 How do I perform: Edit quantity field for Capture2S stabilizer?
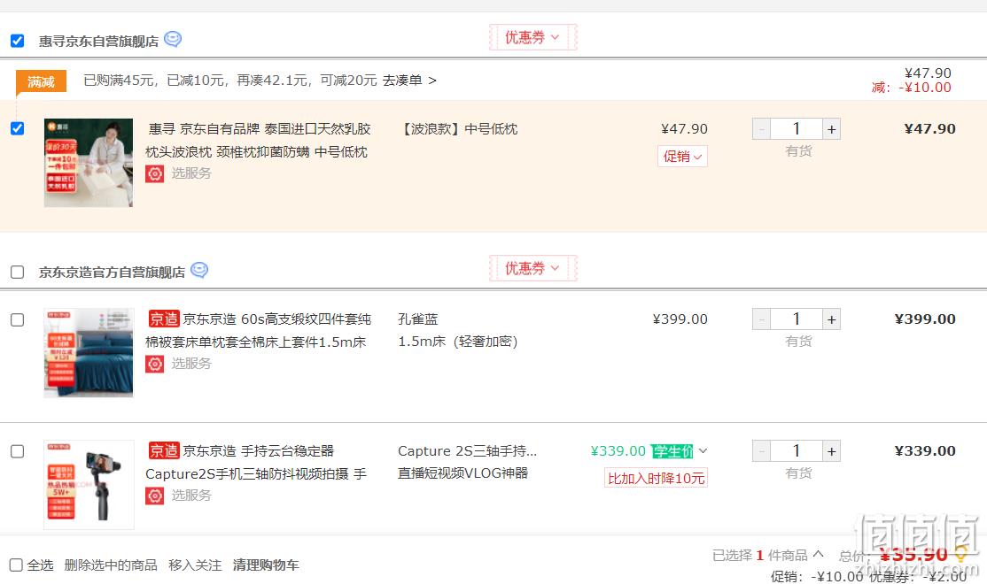tap(797, 450)
